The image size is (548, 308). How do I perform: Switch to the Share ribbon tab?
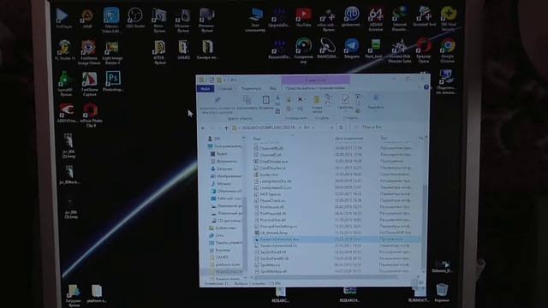(x=251, y=89)
